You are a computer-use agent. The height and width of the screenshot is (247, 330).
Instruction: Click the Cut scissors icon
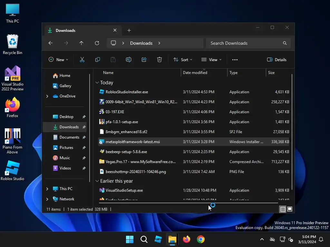82,59
